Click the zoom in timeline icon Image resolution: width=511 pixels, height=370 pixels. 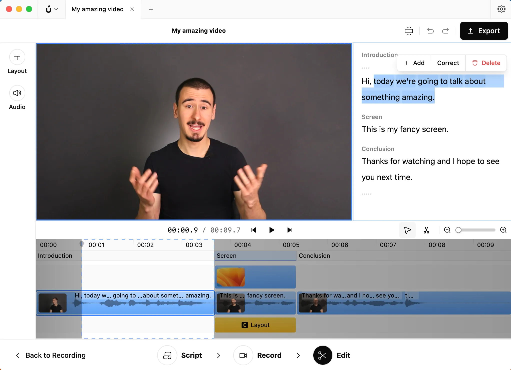[503, 230]
